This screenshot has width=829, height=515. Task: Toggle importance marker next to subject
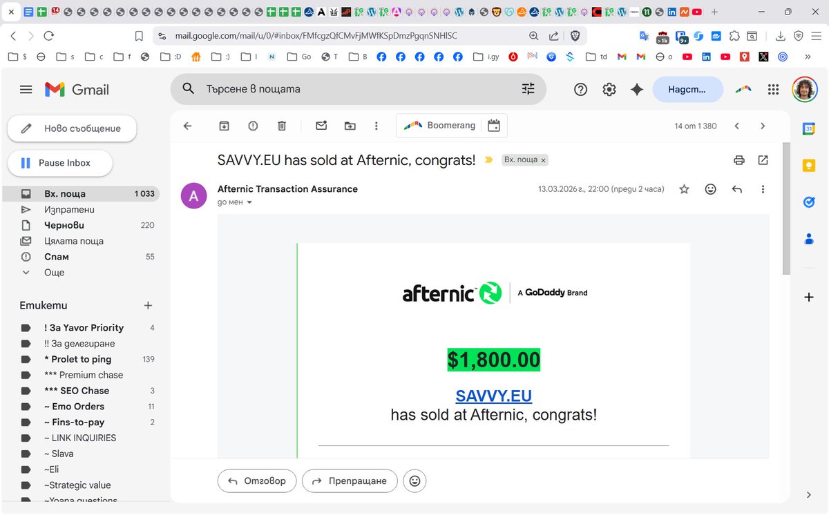(489, 160)
